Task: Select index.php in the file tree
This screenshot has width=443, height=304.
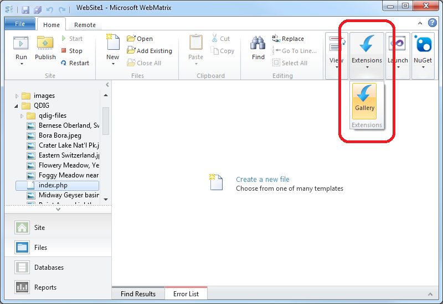Action: click(53, 185)
